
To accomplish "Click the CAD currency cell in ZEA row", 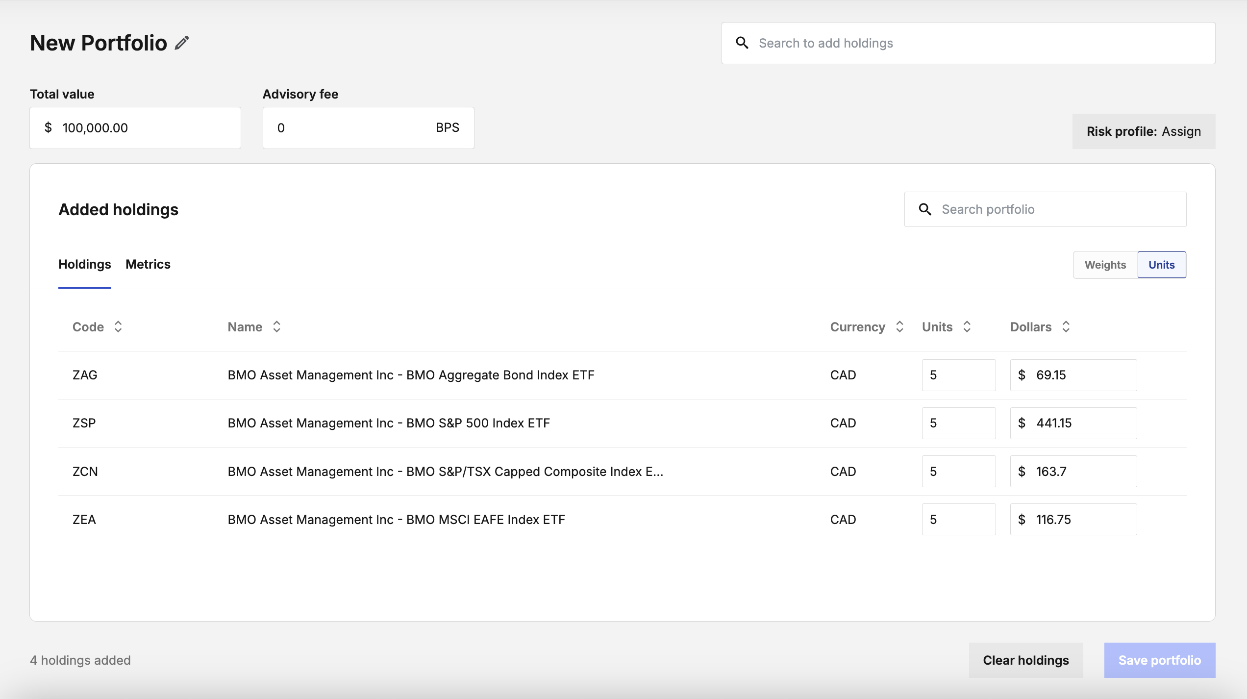I will click(843, 520).
